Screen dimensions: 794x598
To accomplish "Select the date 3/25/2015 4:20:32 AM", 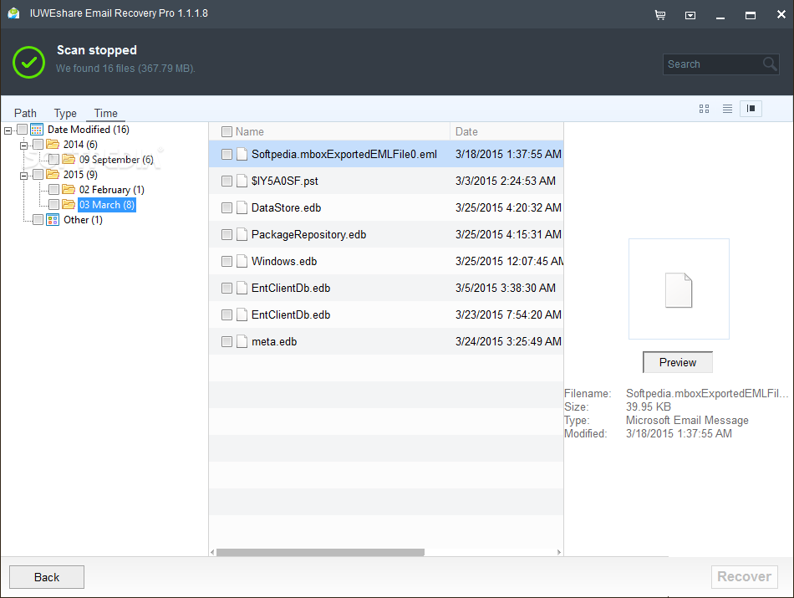I will coord(508,207).
